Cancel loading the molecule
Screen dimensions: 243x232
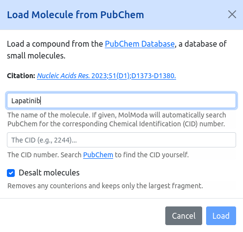[x=183, y=216]
